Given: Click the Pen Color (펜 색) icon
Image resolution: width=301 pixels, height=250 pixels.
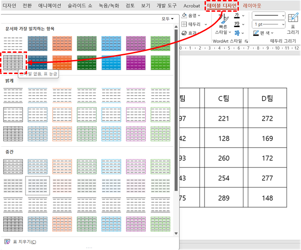Looking at the screenshot, I should click(x=256, y=33).
